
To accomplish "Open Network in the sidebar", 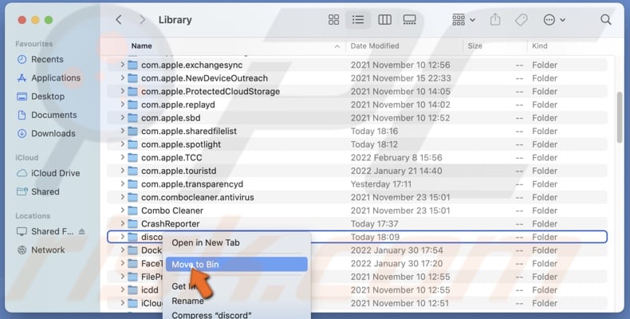I will point(41,250).
